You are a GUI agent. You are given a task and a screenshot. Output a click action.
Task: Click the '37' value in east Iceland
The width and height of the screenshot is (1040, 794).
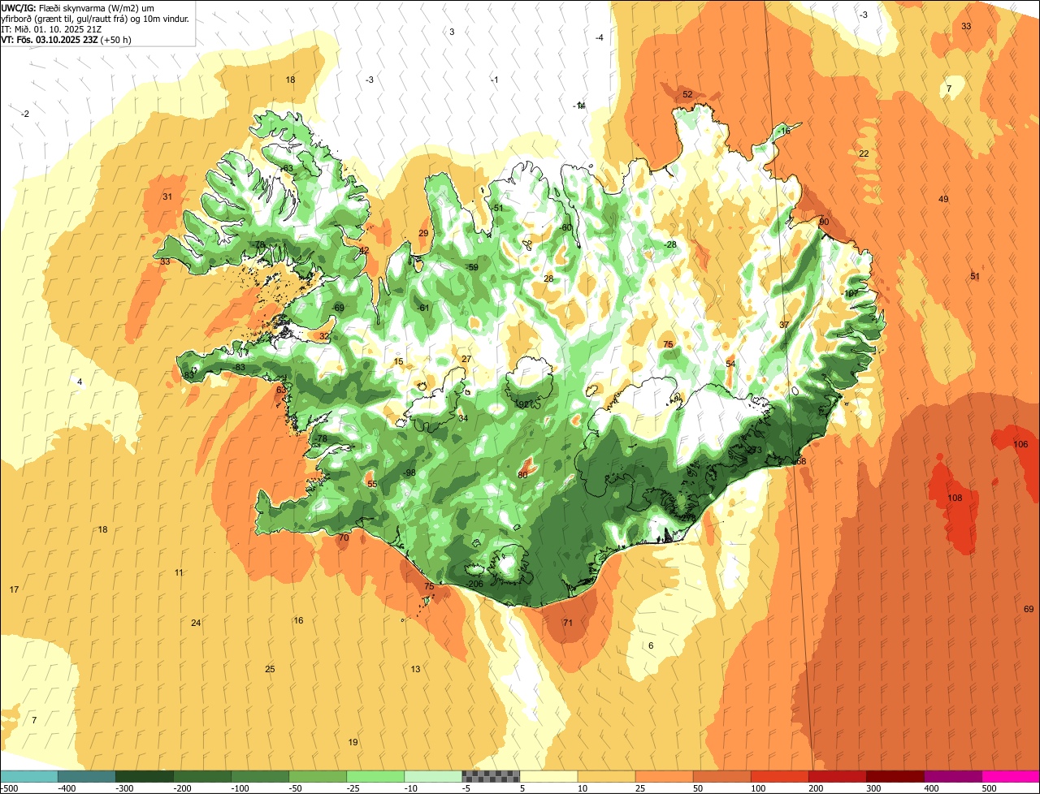point(784,325)
